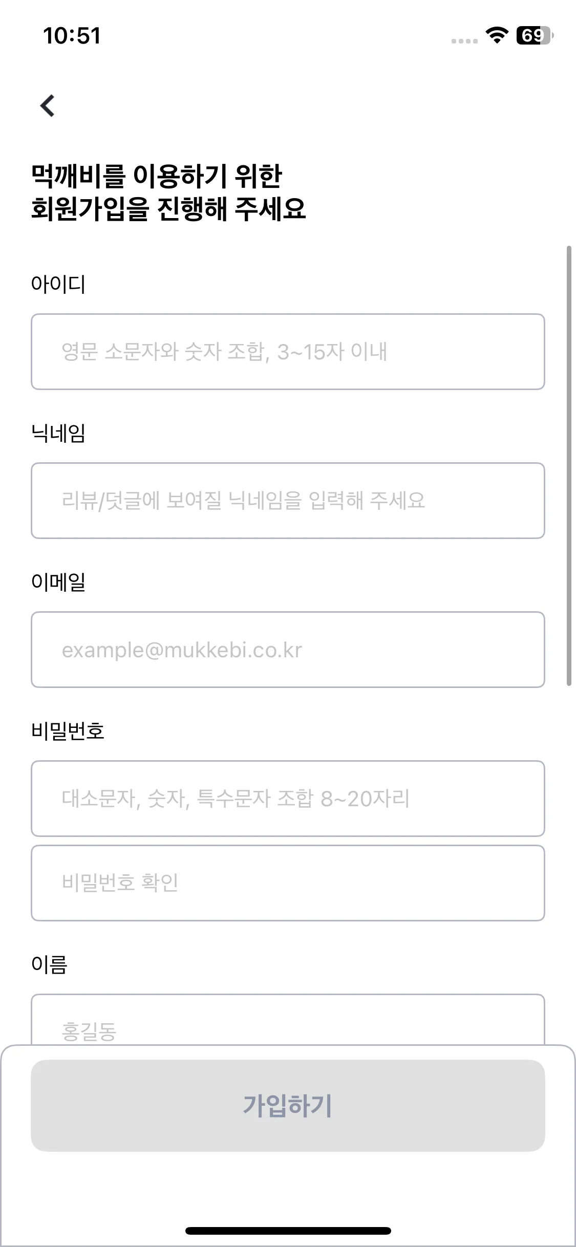This screenshot has height=1247, width=576.
Task: Tap the Wi-Fi status icon
Action: click(497, 35)
